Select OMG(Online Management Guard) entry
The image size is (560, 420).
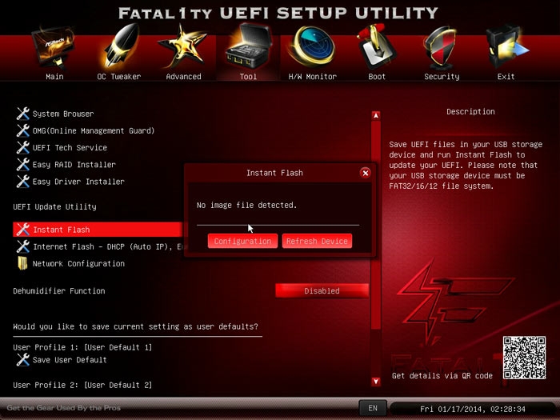tap(94, 130)
